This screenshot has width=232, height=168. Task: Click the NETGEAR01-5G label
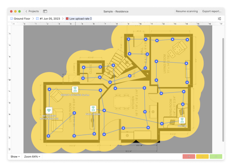49,119
